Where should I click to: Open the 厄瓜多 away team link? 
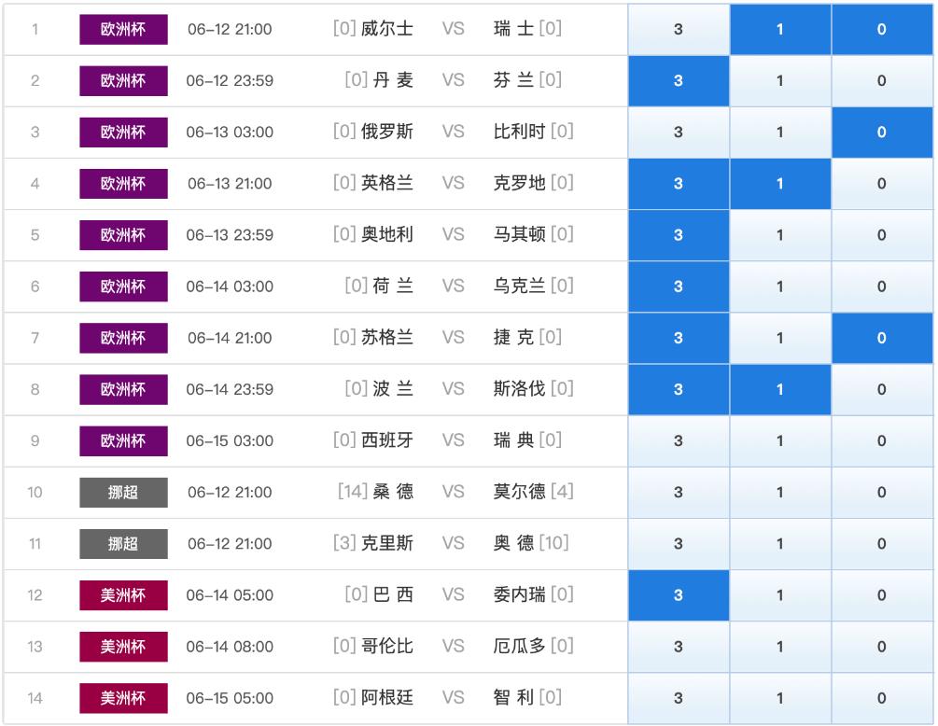click(x=519, y=647)
